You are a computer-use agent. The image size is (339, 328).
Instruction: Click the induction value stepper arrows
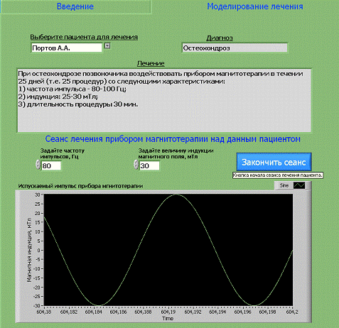click(136, 165)
